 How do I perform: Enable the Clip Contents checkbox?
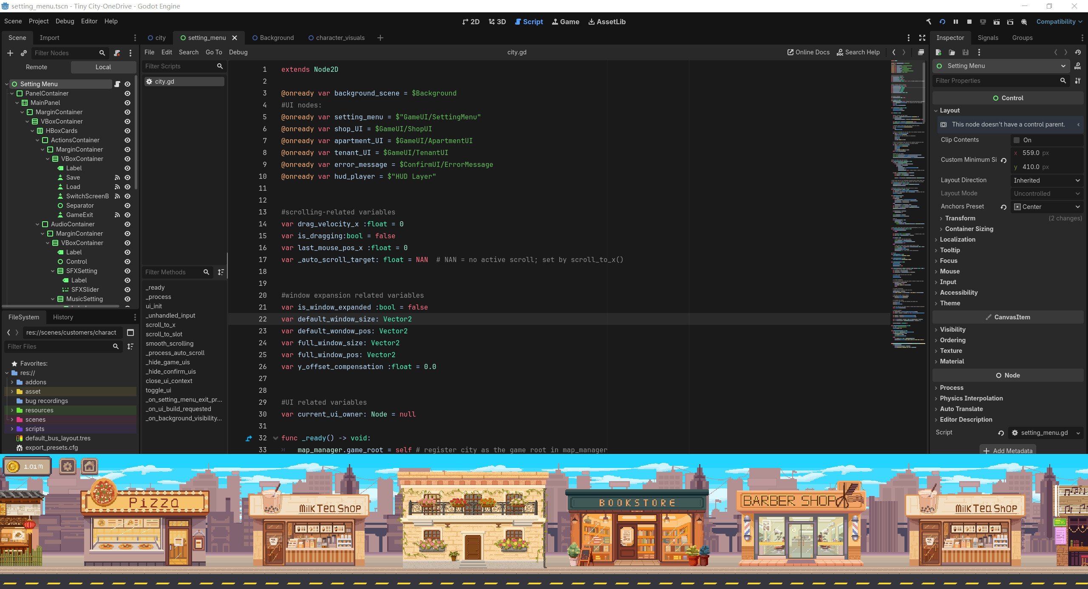(1017, 140)
